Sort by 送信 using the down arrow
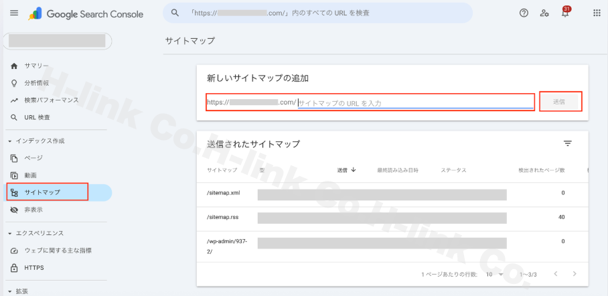608x296 pixels. click(354, 170)
